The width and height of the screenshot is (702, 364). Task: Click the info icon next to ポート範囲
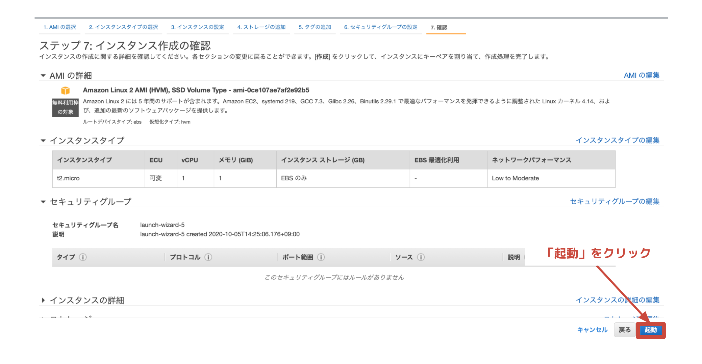321,257
